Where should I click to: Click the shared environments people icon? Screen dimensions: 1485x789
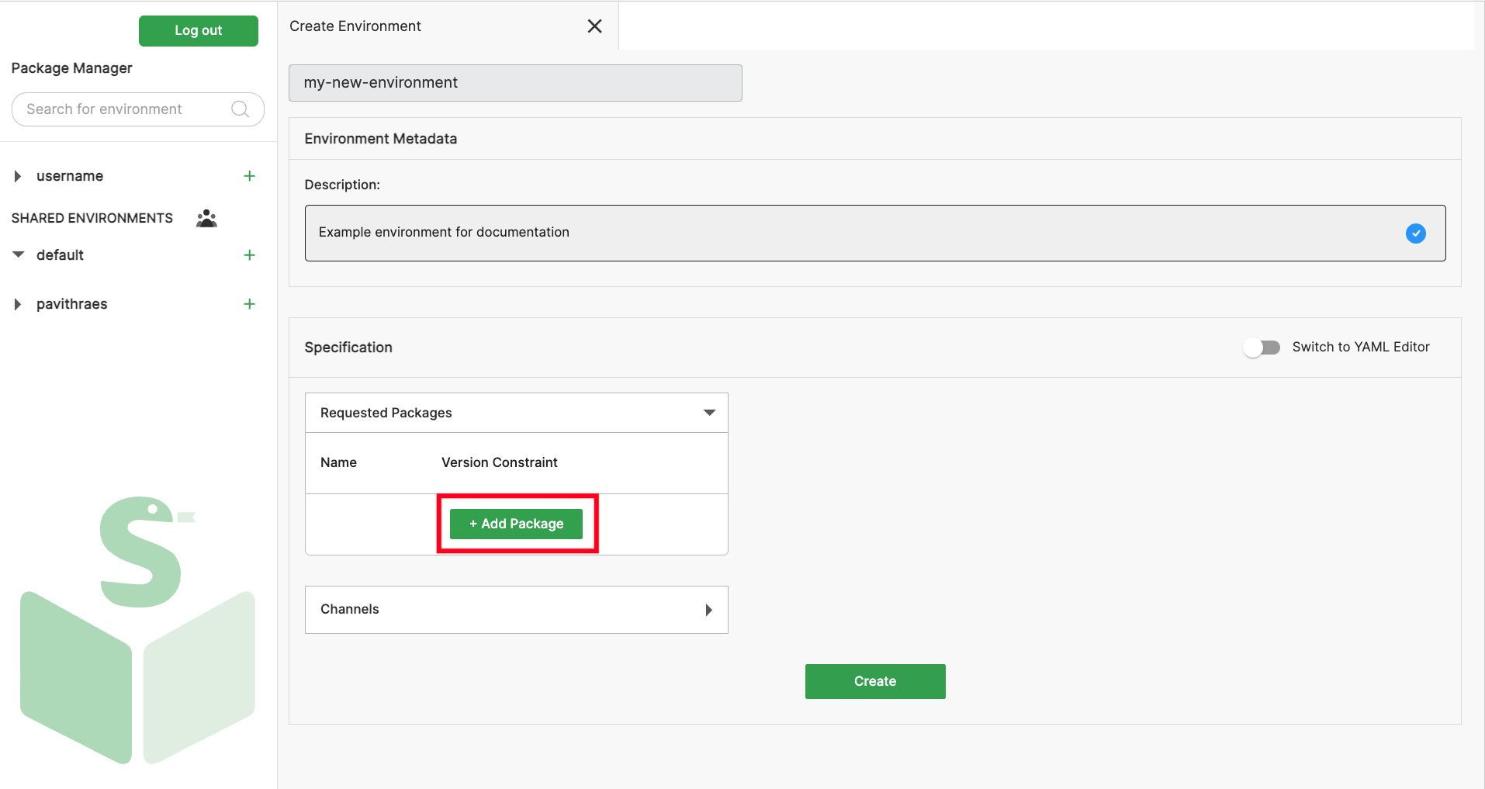[x=206, y=218]
